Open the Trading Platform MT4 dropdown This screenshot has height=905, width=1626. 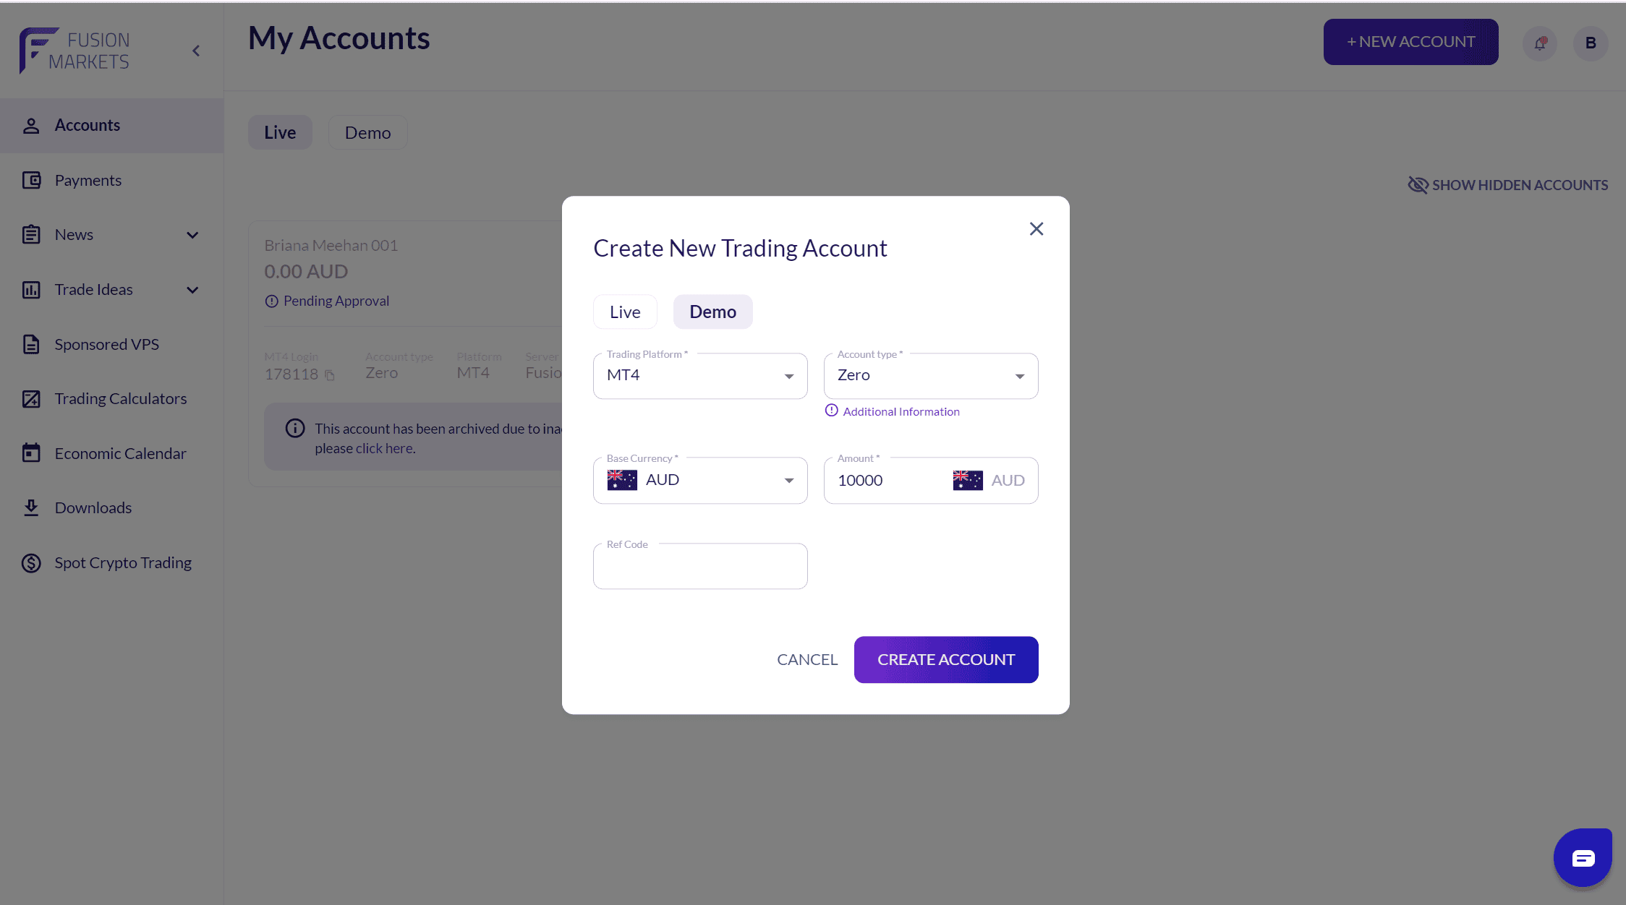coord(700,375)
